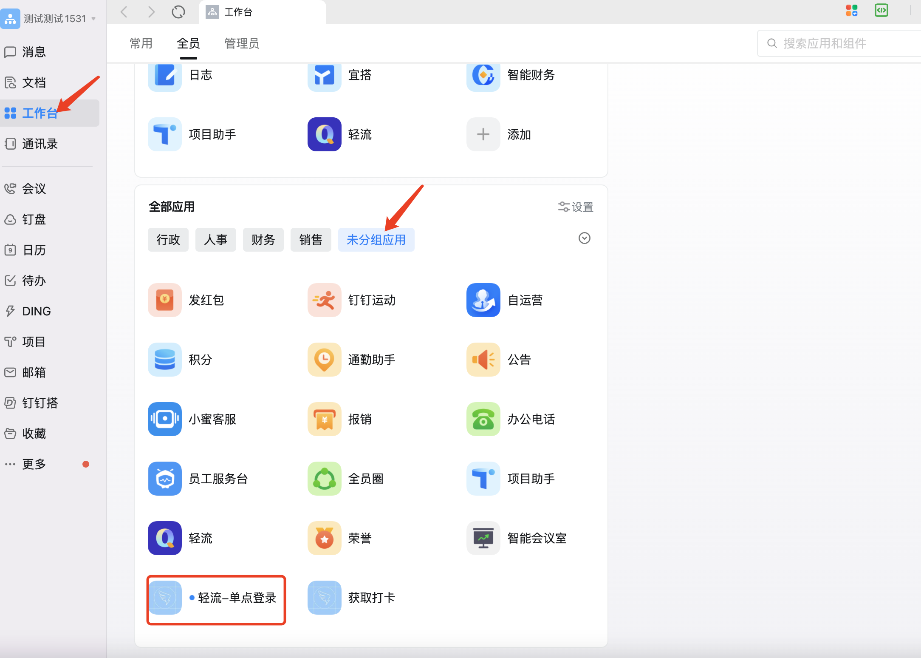Open the 积分 app icon
Viewport: 921px width, 658px height.
[x=165, y=360]
